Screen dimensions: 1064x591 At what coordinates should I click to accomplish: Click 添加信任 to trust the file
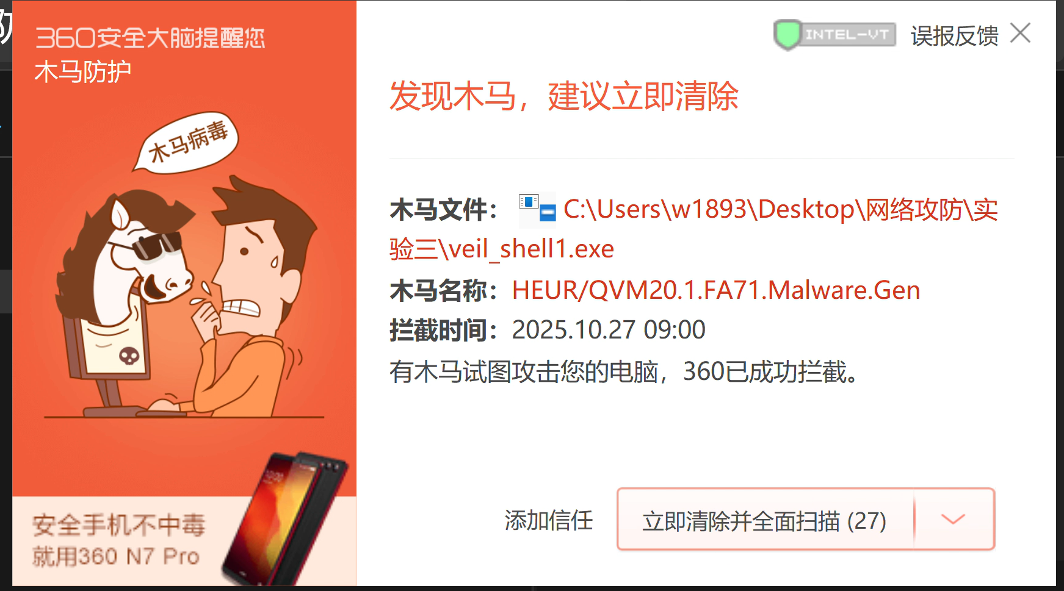[548, 520]
